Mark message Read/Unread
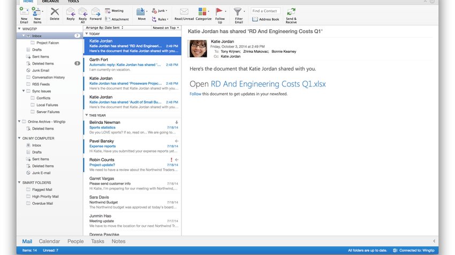 184,14
